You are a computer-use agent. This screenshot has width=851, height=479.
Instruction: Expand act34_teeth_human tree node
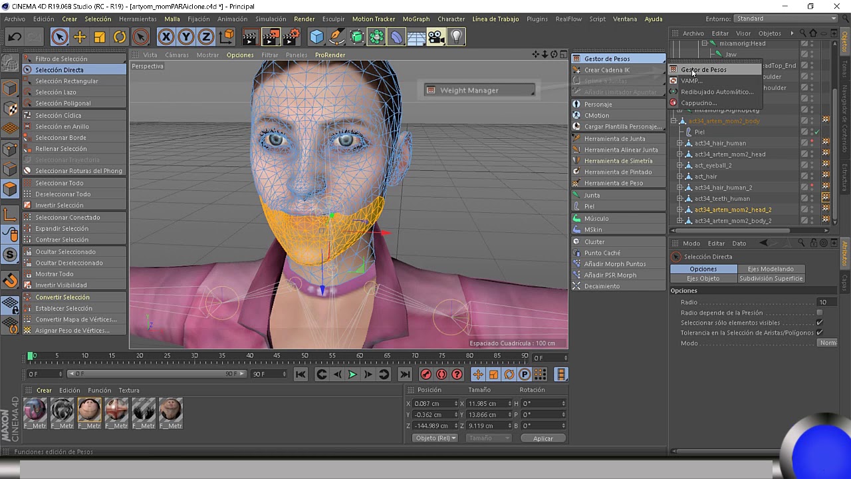(x=679, y=198)
